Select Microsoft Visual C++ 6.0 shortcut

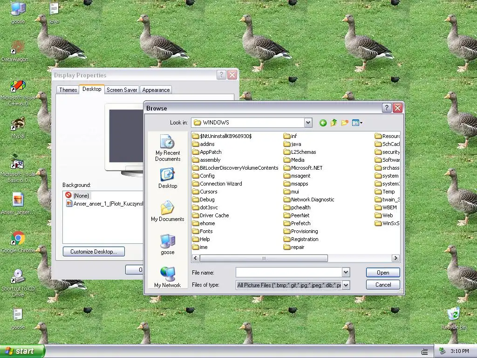(18, 93)
